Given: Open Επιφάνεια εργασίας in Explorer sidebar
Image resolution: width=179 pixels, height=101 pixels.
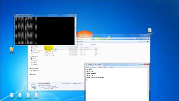Looking at the screenshot, I should 37,51.
